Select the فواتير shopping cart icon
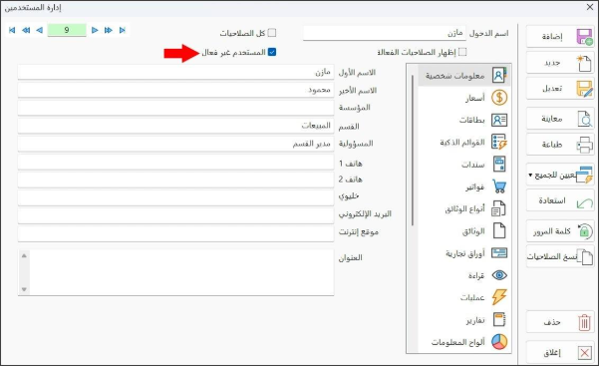The width and height of the screenshot is (599, 366). pyautogui.click(x=499, y=186)
